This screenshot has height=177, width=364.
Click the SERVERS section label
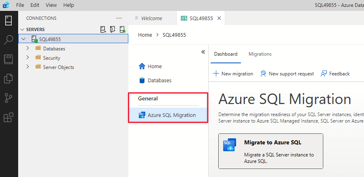coord(35,29)
